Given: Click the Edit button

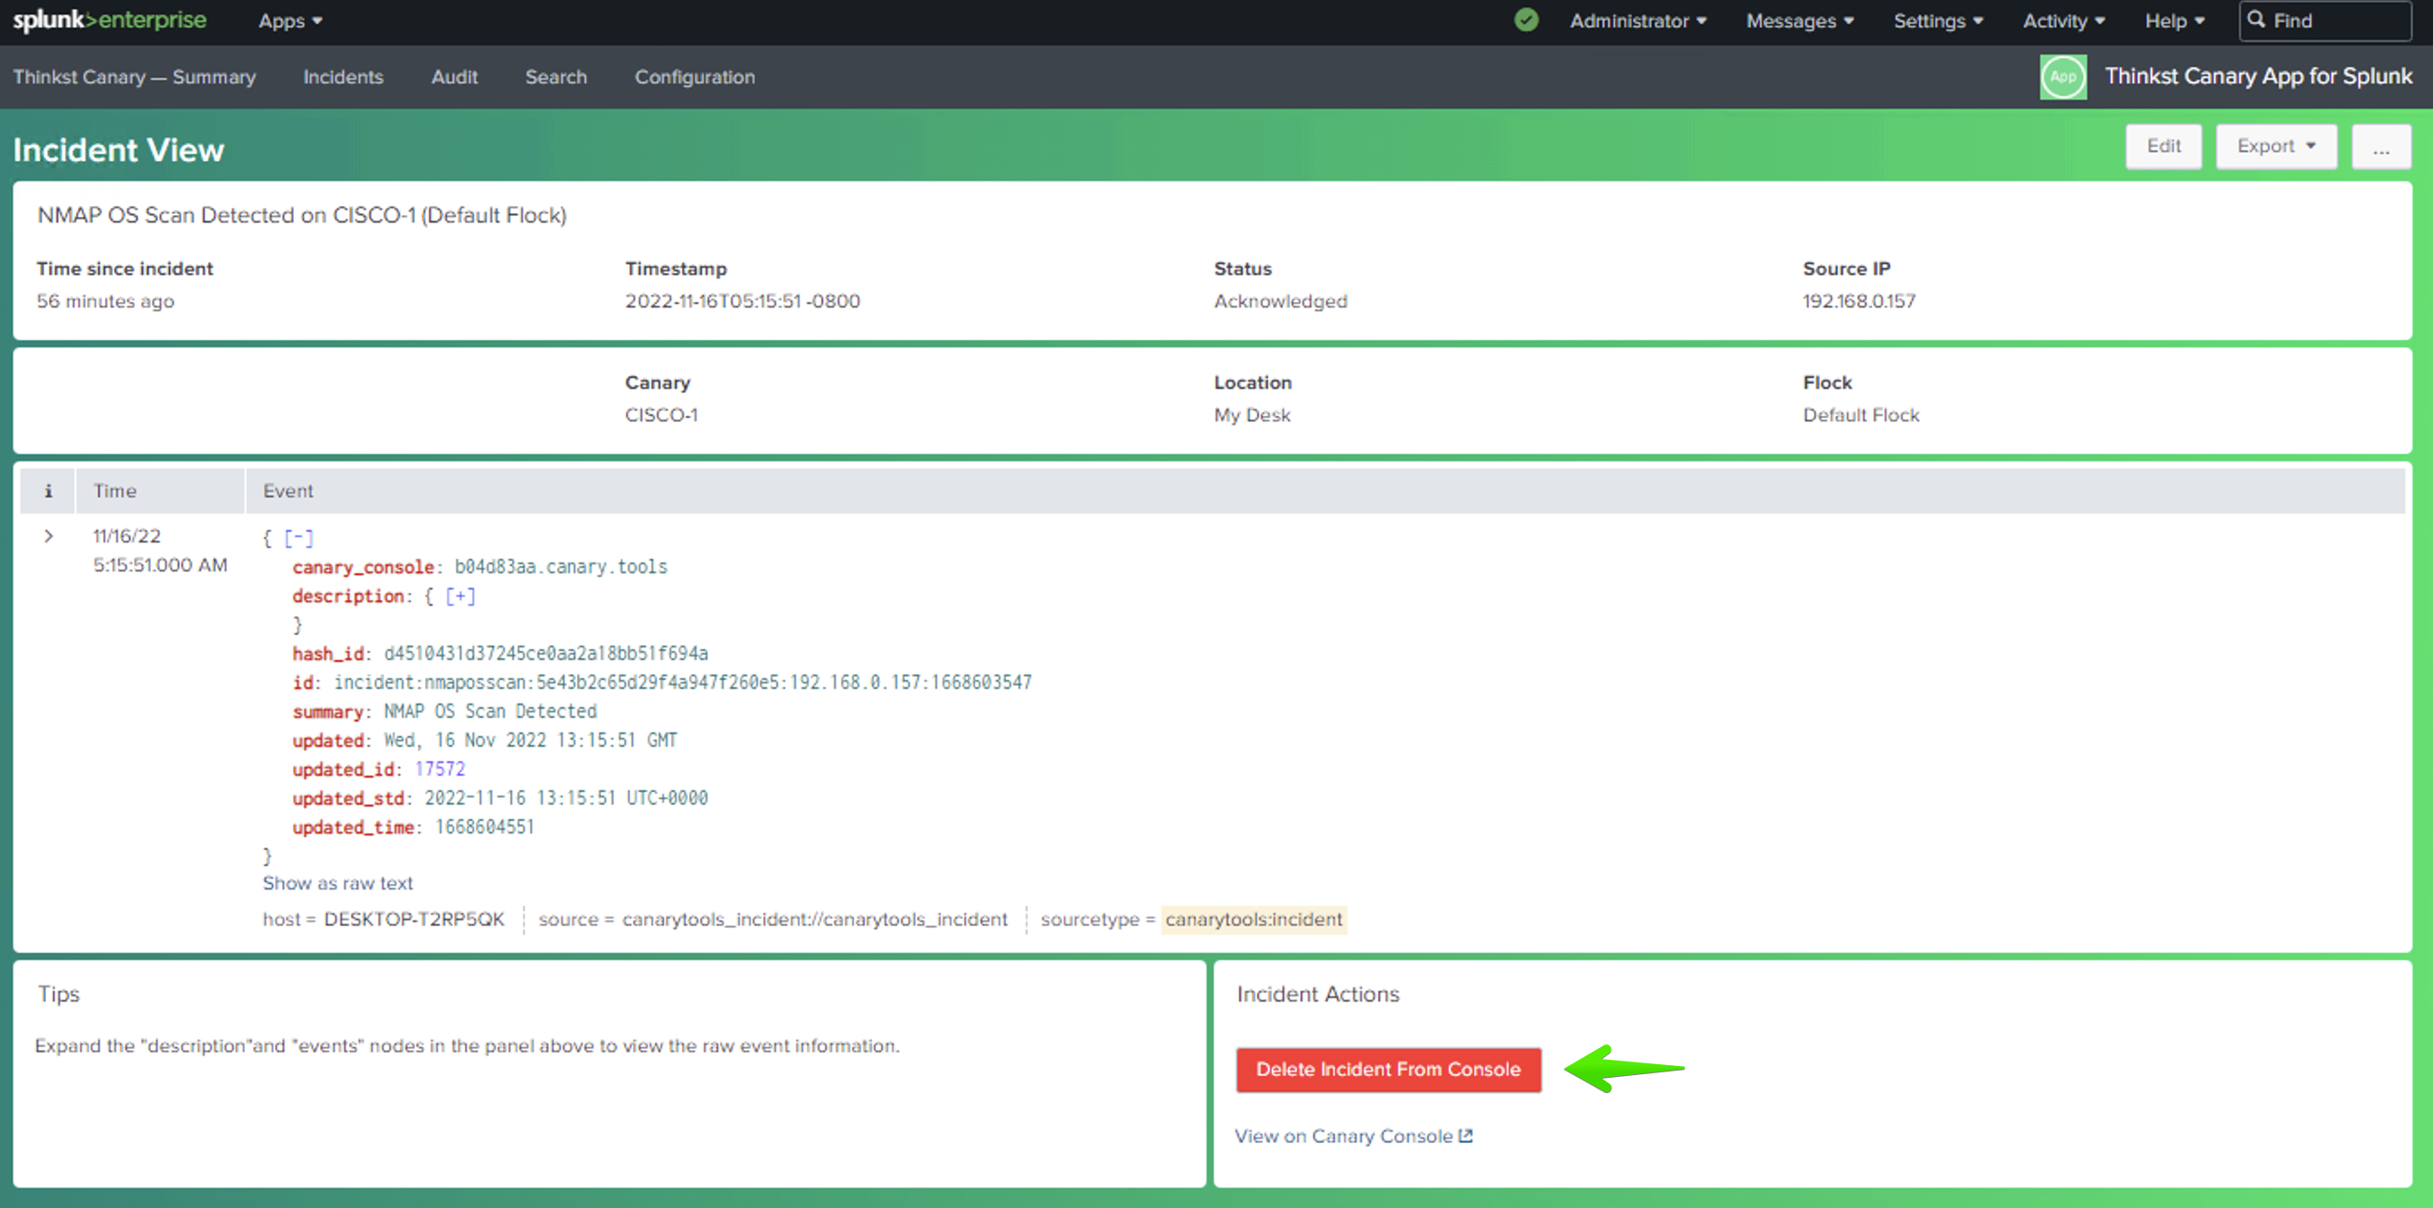Looking at the screenshot, I should point(2163,146).
